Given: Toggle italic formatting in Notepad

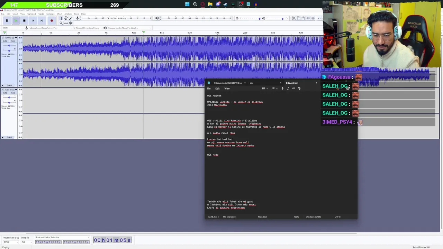Looking at the screenshot, I should 288,89.
